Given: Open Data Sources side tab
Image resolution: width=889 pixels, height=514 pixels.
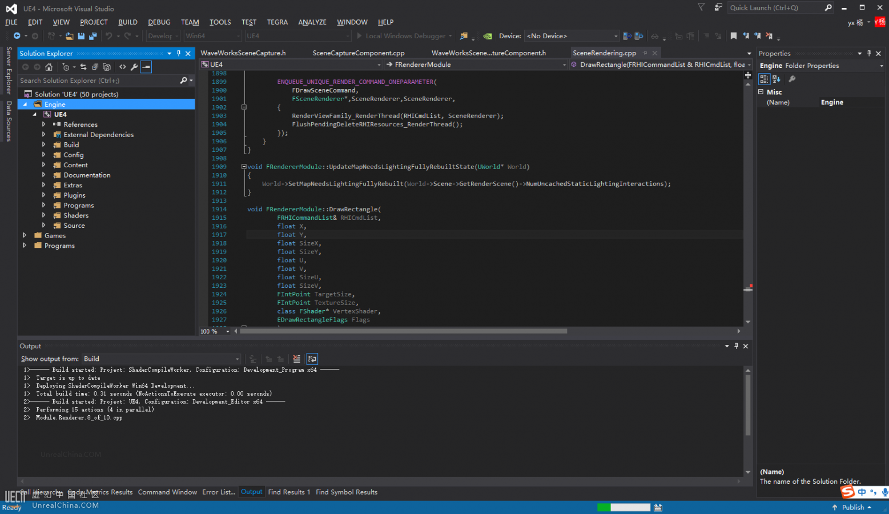Looking at the screenshot, I should click(x=9, y=121).
